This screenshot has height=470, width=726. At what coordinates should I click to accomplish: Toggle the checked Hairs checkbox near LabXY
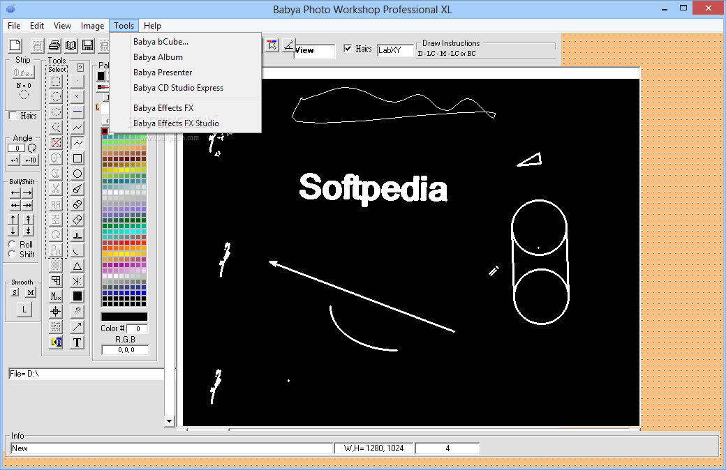348,48
